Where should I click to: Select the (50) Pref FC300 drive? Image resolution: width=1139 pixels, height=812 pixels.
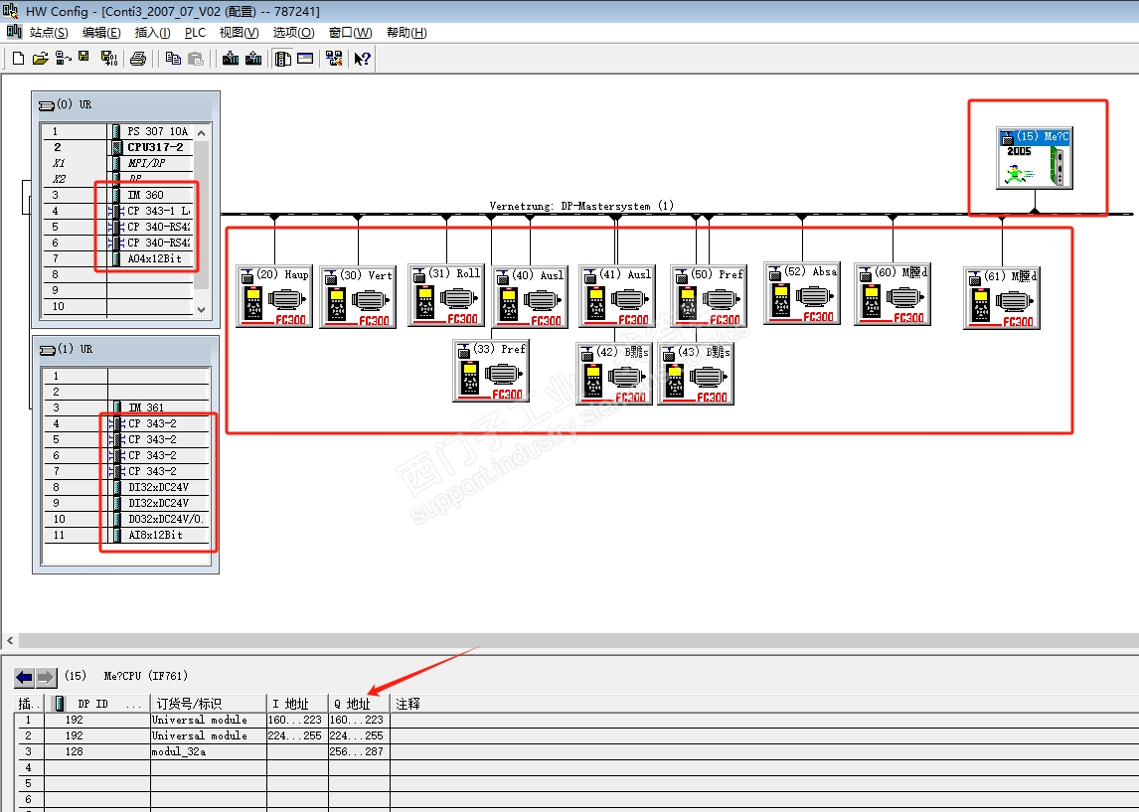pos(709,295)
